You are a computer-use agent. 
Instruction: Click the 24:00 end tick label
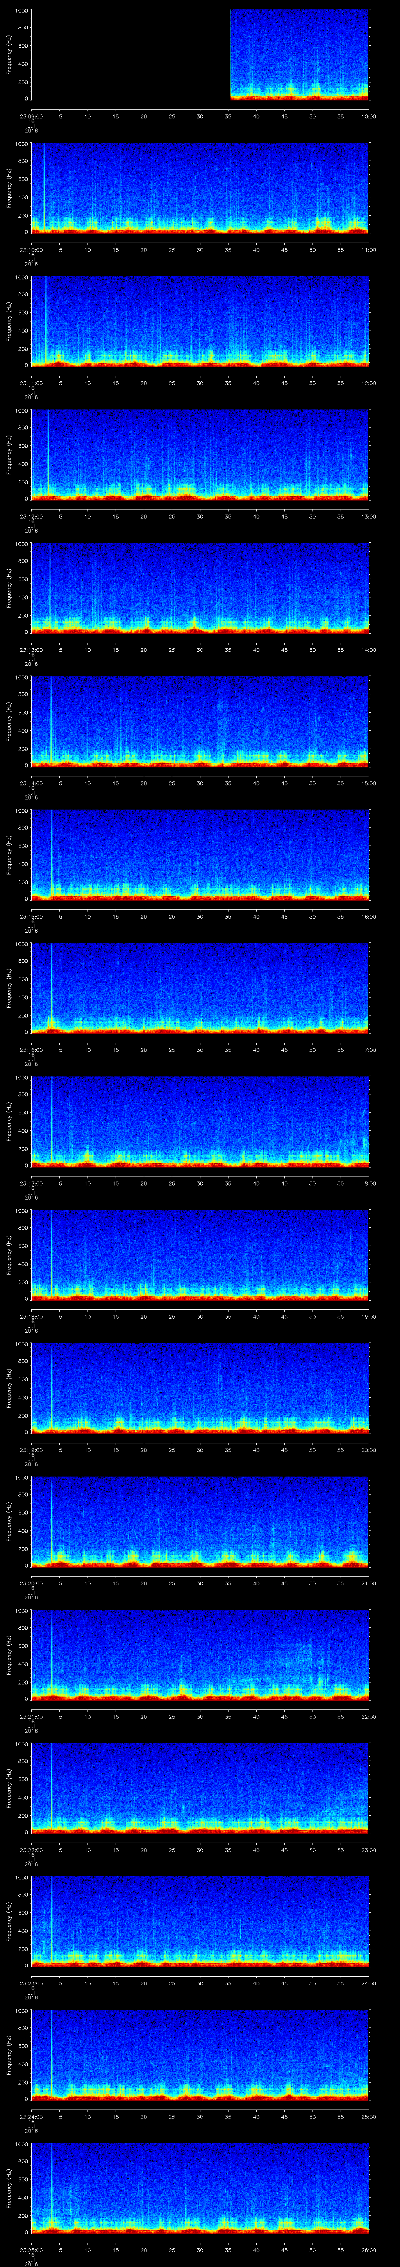pyautogui.click(x=368, y=1983)
